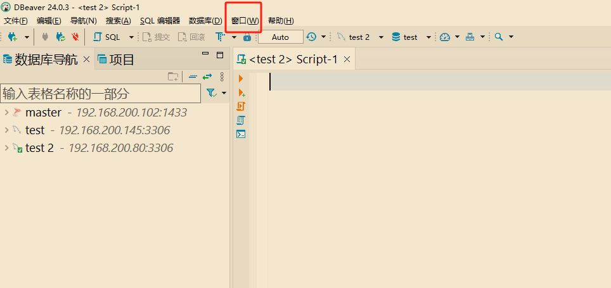Select test 192.168.200.145:3306 connection

[x=91, y=130]
